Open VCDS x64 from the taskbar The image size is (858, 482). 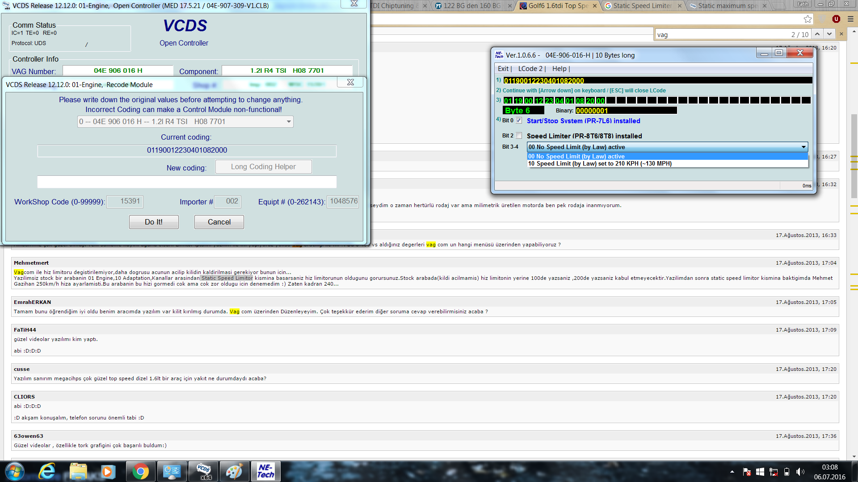204,471
